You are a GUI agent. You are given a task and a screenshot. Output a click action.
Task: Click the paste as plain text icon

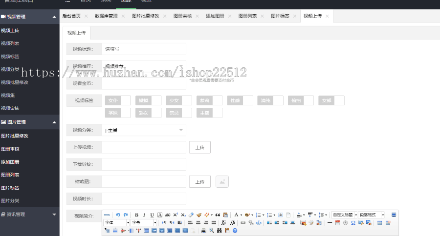tap(225, 215)
